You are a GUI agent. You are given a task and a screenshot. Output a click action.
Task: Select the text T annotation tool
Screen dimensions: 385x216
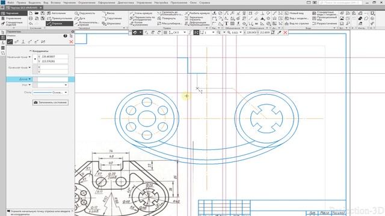click(226, 23)
